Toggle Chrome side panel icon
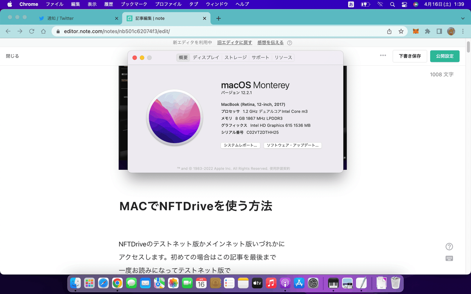471x294 pixels. pos(440,31)
